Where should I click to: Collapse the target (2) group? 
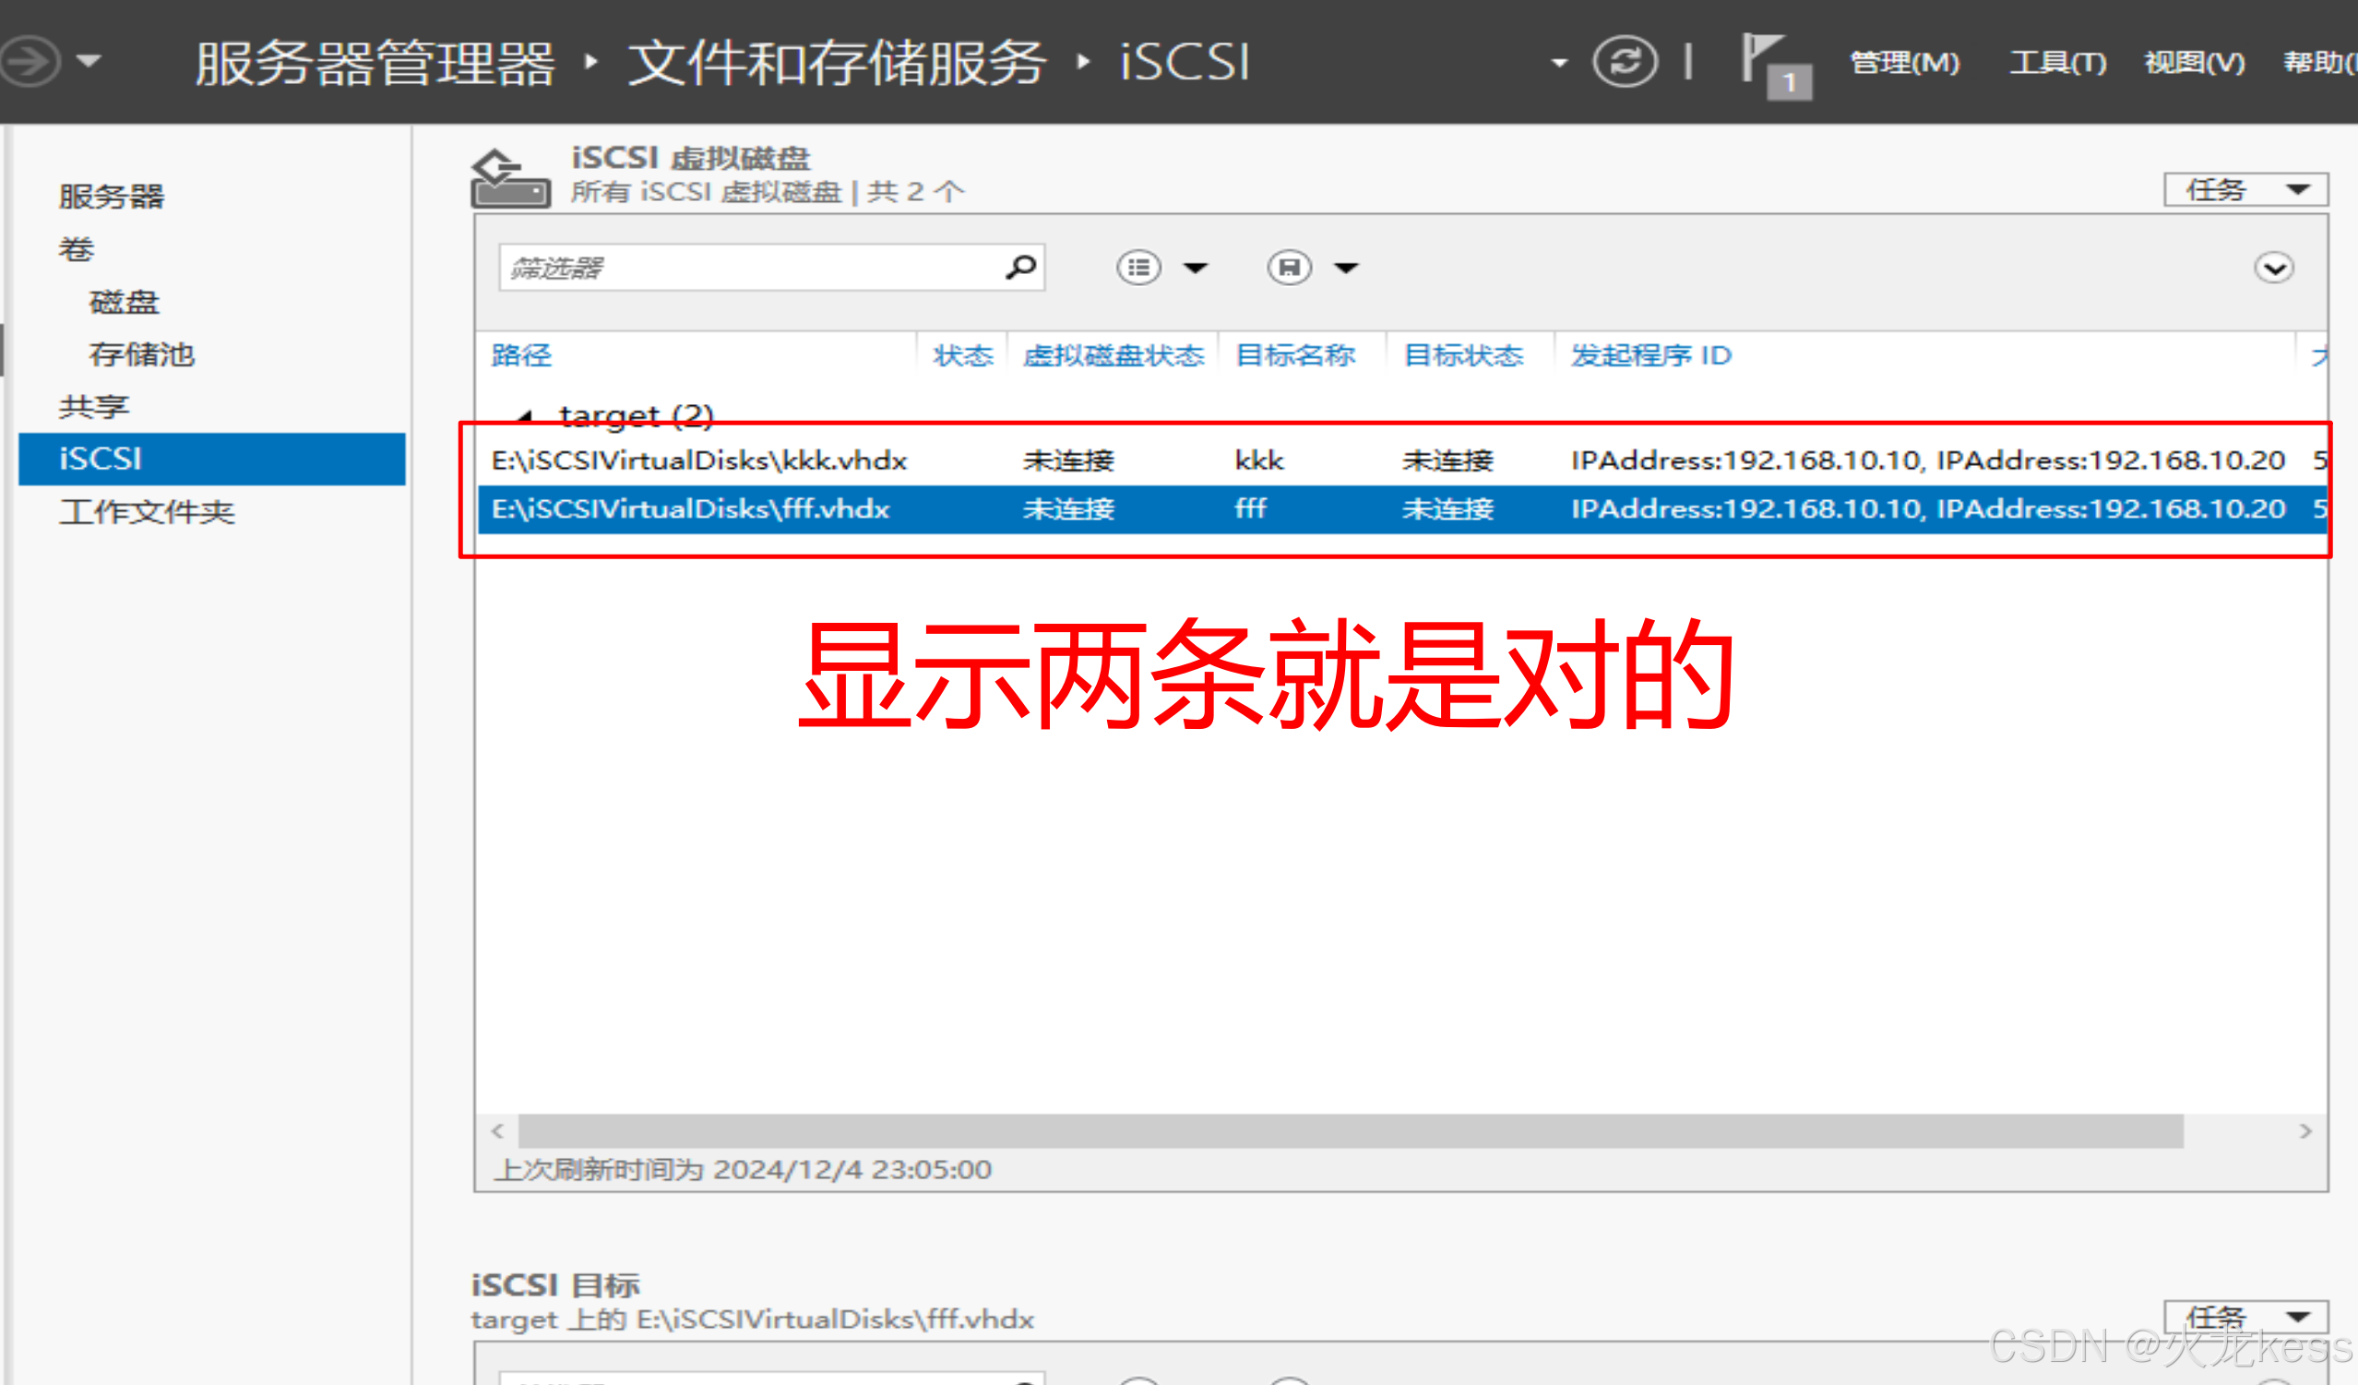[x=525, y=414]
